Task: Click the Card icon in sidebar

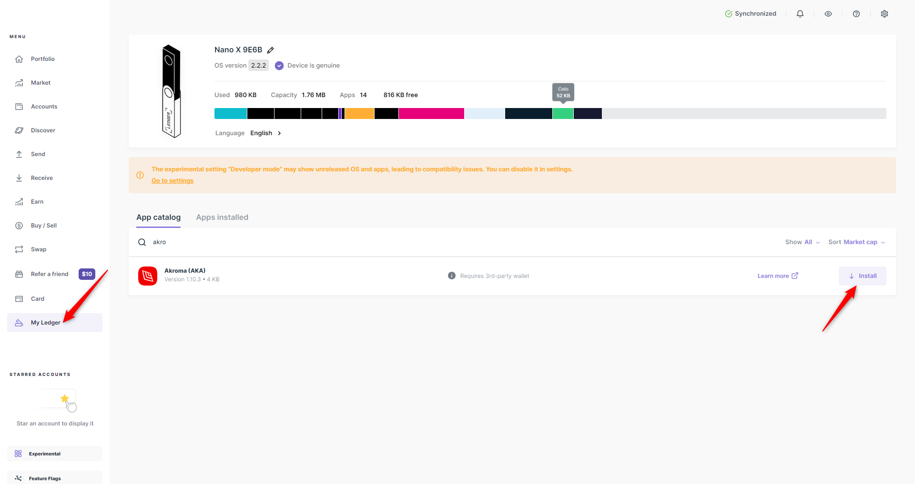Action: click(19, 299)
